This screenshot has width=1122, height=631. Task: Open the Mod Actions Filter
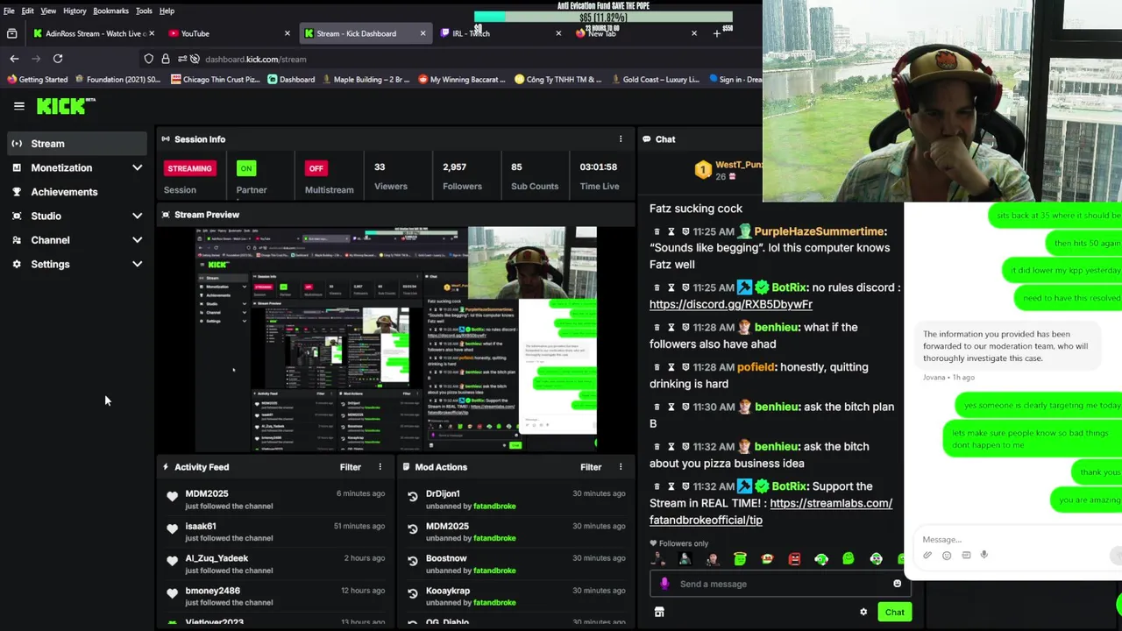coord(591,467)
